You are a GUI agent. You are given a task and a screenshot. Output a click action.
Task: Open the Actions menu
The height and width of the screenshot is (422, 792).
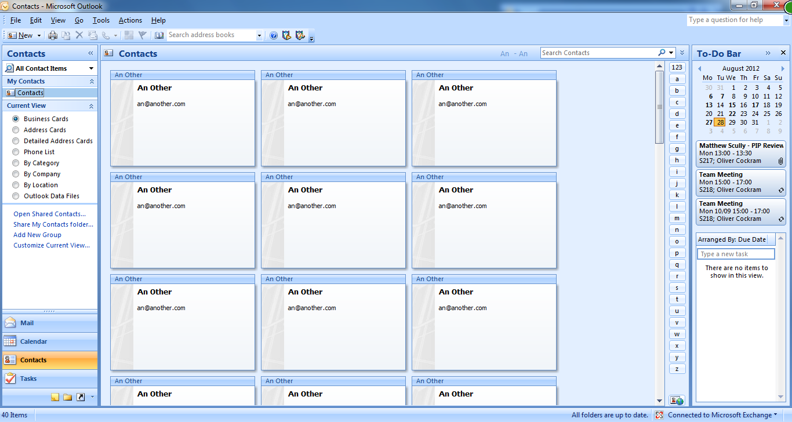click(130, 20)
